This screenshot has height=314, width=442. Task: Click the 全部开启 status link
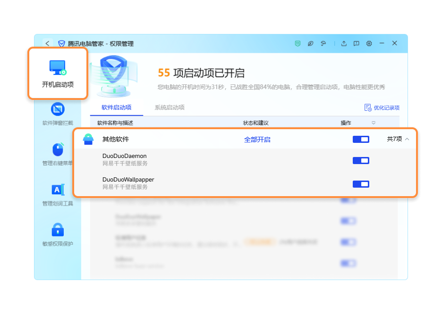pyautogui.click(x=257, y=140)
